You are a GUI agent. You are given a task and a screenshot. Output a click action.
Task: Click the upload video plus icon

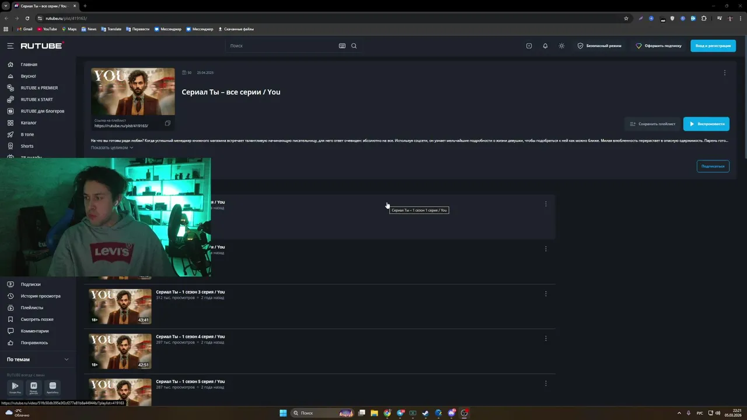[x=529, y=45]
